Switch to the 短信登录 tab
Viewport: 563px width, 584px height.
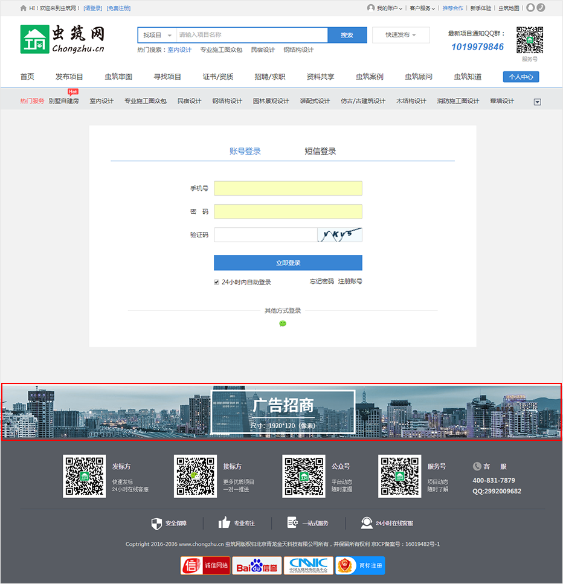[x=320, y=152]
